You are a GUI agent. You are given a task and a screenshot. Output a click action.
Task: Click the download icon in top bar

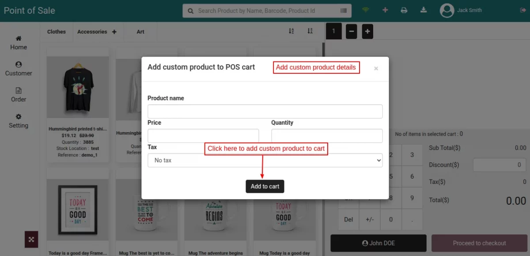pos(423,9)
